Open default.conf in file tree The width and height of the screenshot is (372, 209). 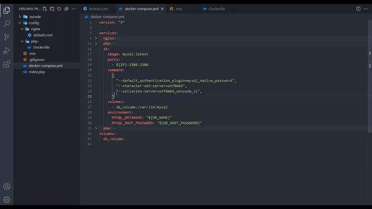coord(42,35)
